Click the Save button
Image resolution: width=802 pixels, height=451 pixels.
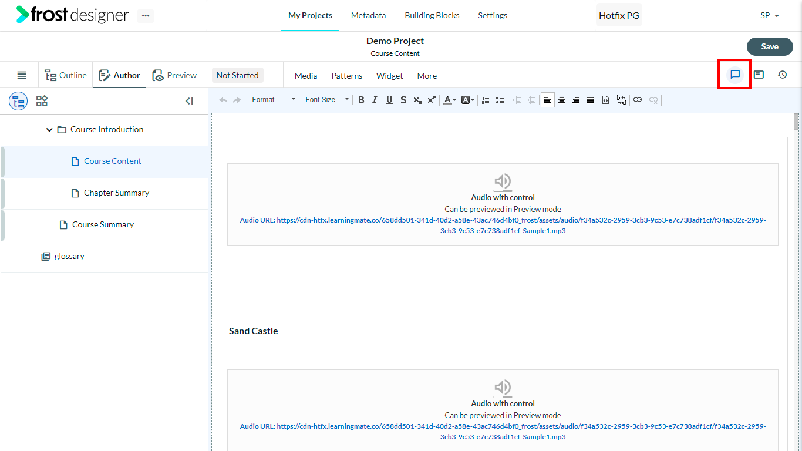click(x=770, y=46)
